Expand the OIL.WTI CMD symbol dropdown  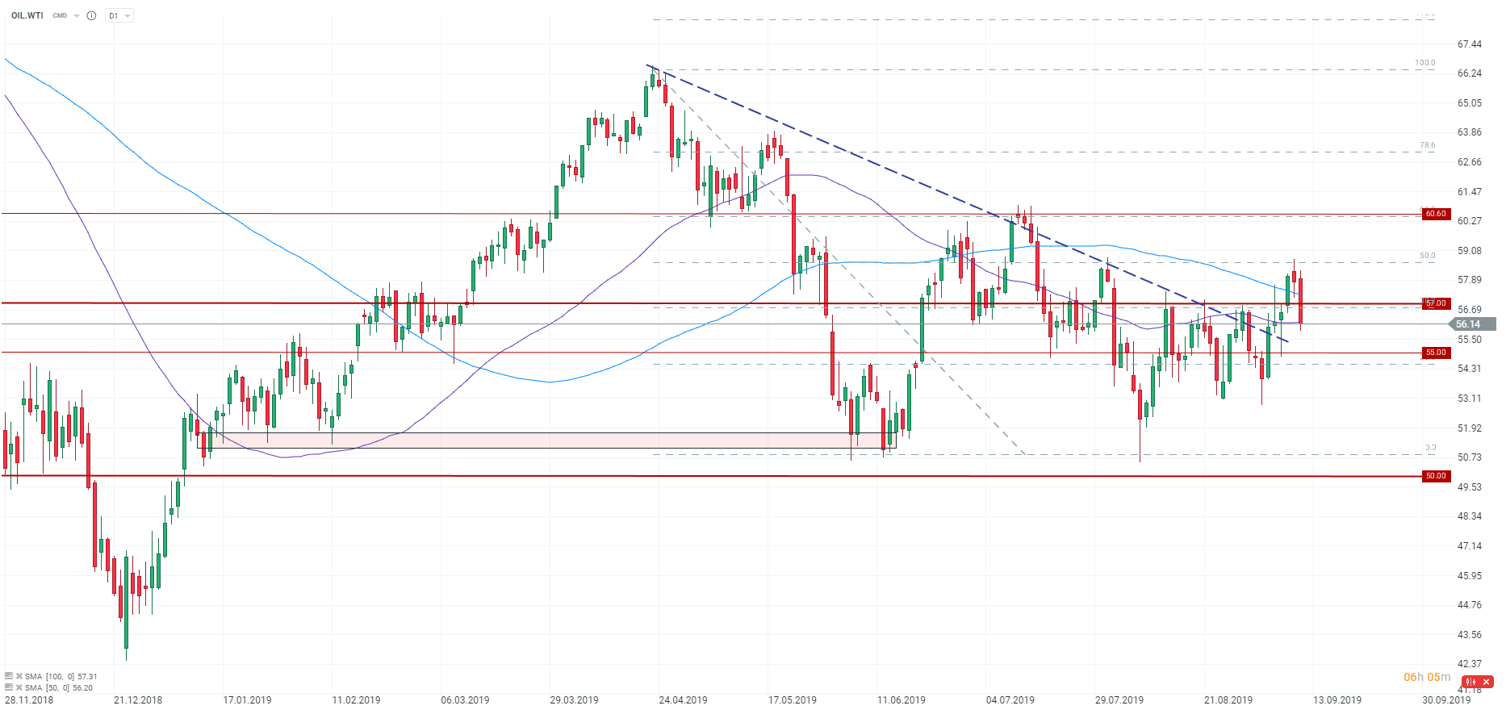tap(77, 15)
